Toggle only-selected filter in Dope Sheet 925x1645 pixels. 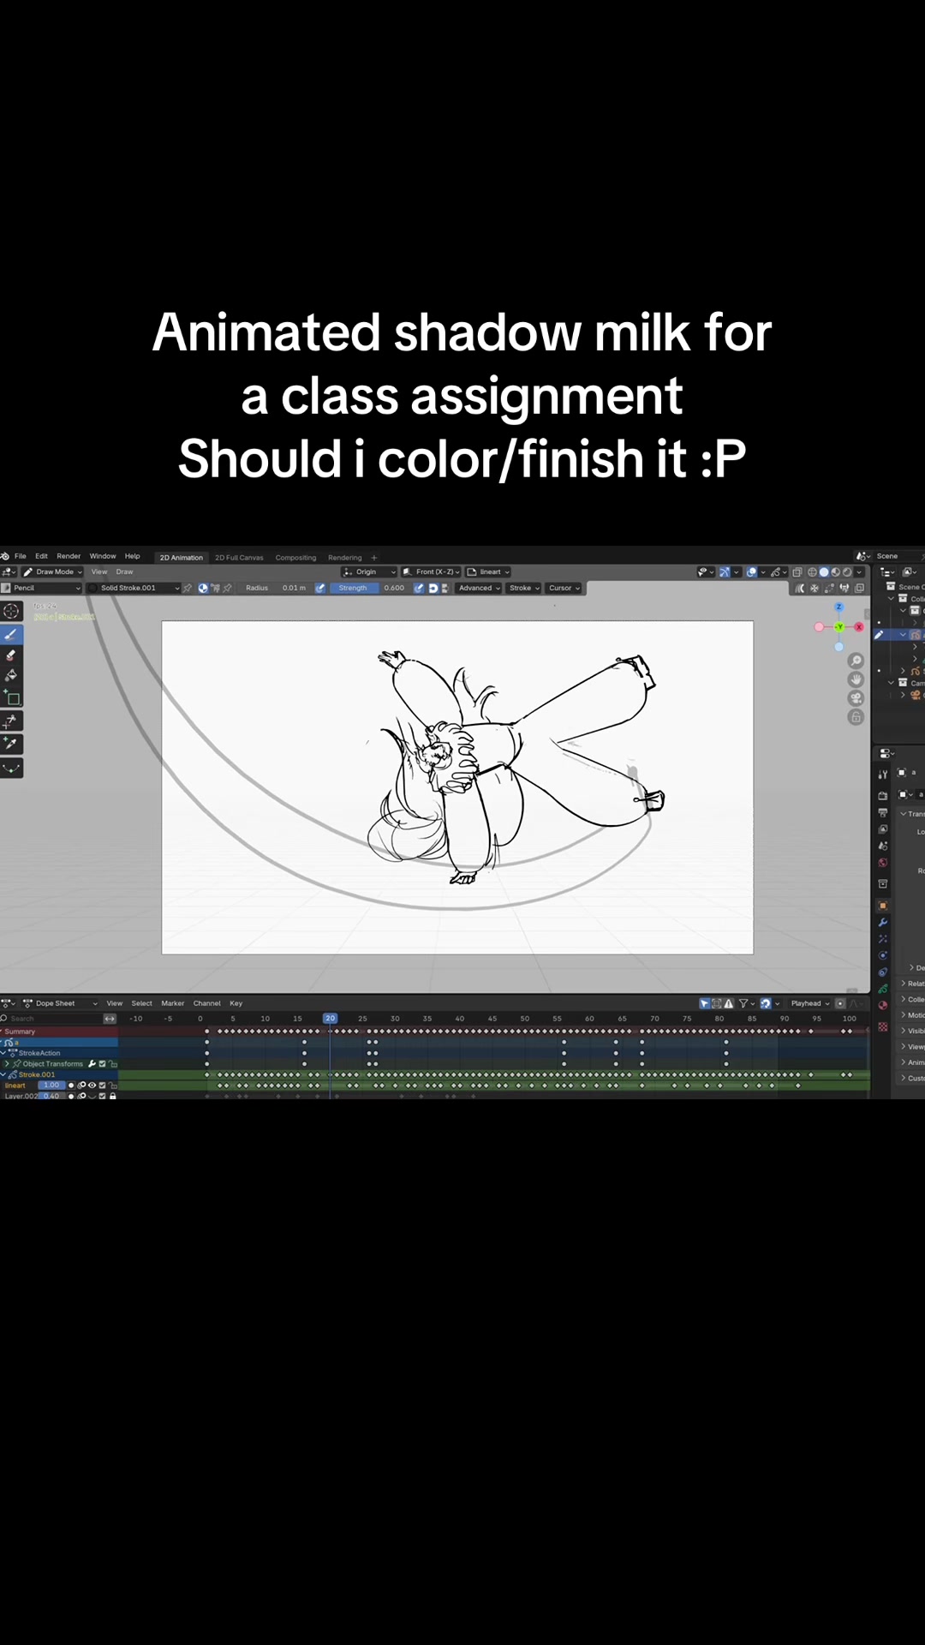click(705, 1003)
